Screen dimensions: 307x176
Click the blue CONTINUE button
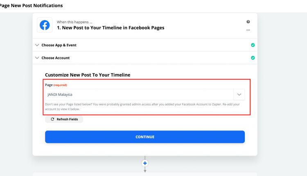coord(145,137)
